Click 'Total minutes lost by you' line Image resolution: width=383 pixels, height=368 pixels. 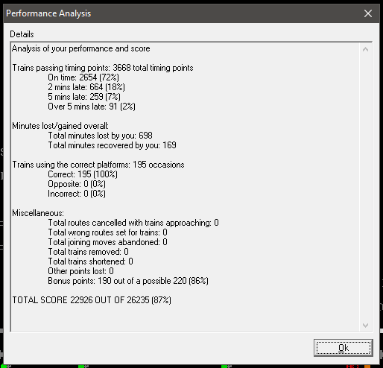point(100,136)
